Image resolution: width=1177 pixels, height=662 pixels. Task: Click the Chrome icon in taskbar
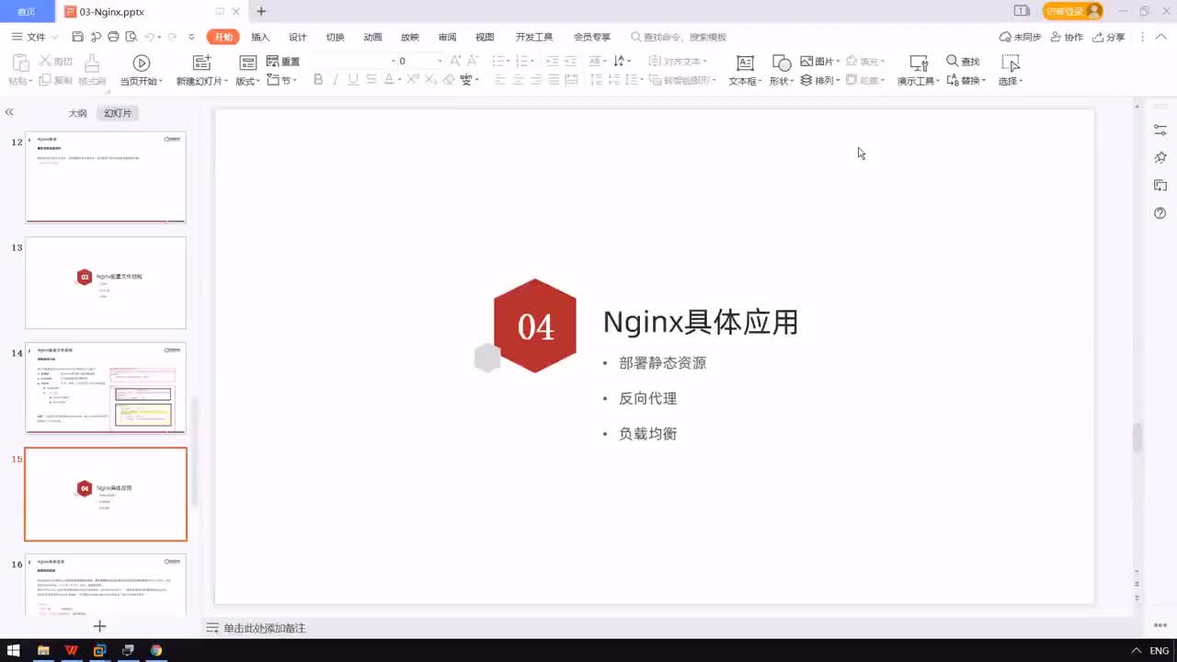pos(156,650)
